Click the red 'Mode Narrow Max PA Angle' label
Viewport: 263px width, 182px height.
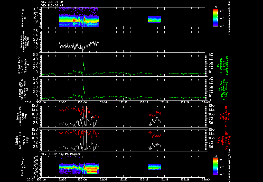click(225, 116)
